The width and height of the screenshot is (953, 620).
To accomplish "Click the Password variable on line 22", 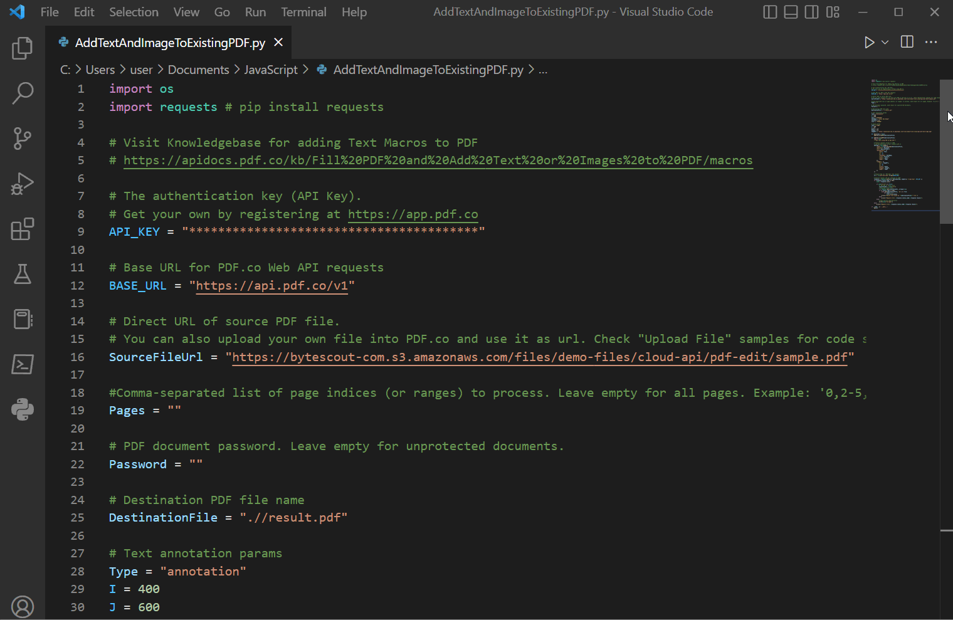I will click(138, 465).
